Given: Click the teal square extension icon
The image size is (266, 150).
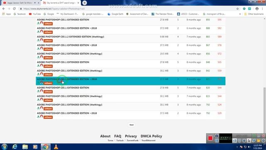Looking at the screenshot, I should 249,9.
